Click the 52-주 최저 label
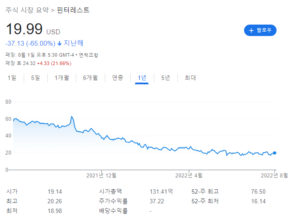298x220 pixels. pos(205,201)
